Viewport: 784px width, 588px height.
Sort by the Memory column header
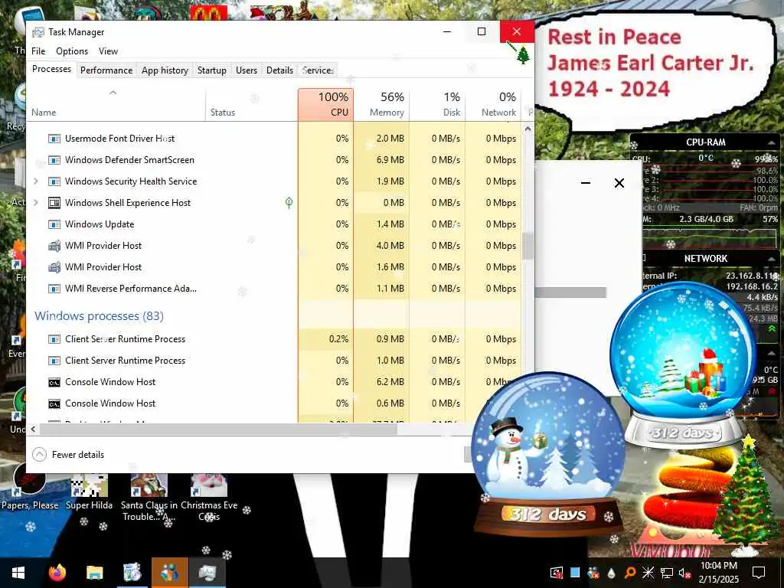tap(381, 104)
